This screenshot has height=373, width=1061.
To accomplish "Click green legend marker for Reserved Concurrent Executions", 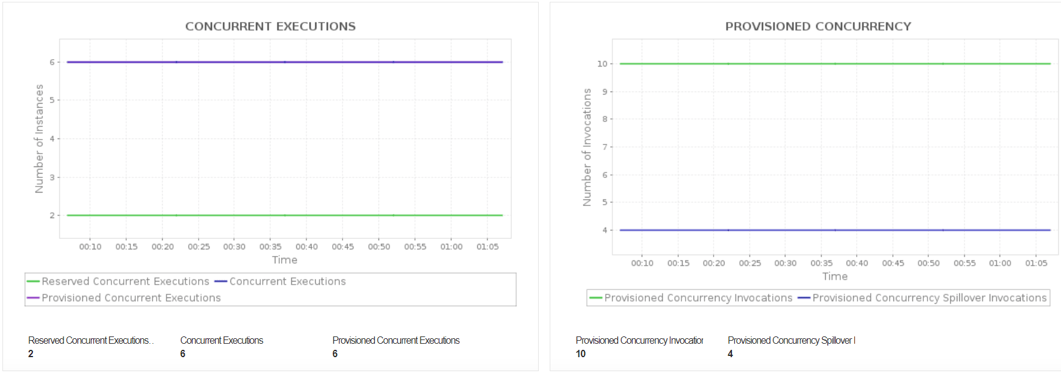I will click(33, 282).
